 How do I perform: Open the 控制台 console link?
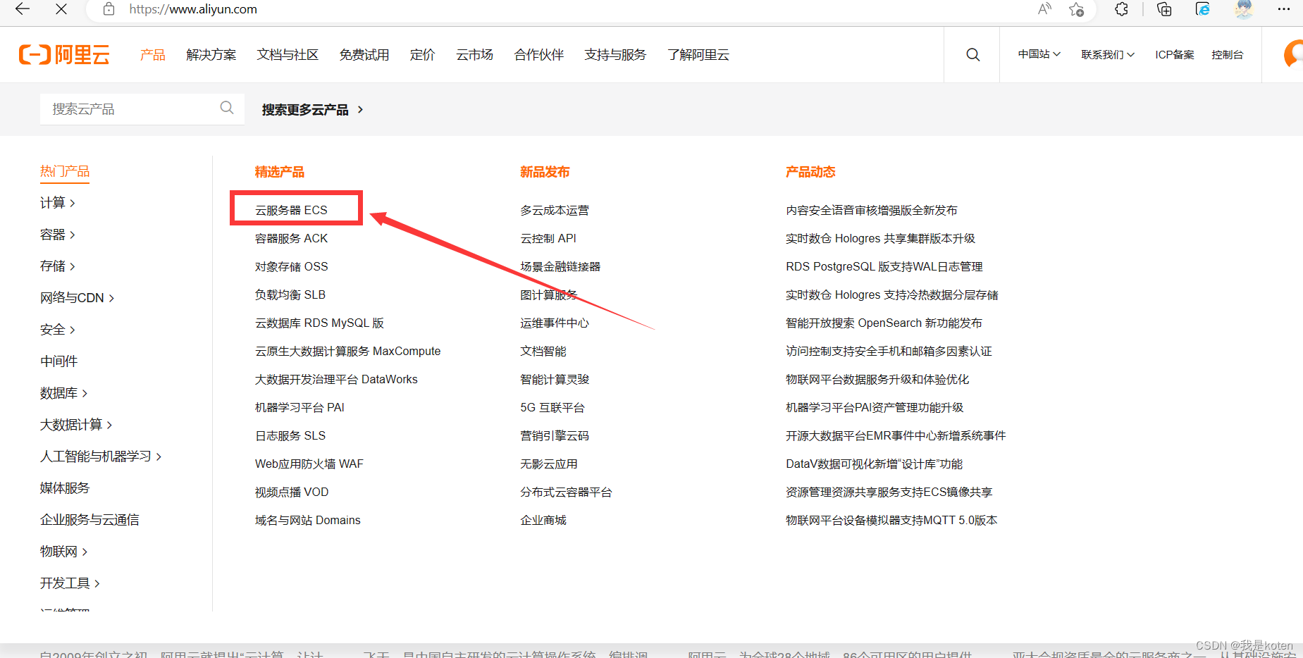1228,54
